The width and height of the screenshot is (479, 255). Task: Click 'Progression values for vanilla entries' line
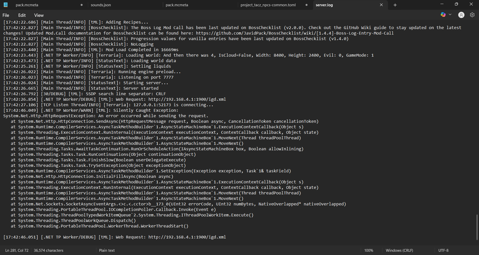[x=176, y=39]
